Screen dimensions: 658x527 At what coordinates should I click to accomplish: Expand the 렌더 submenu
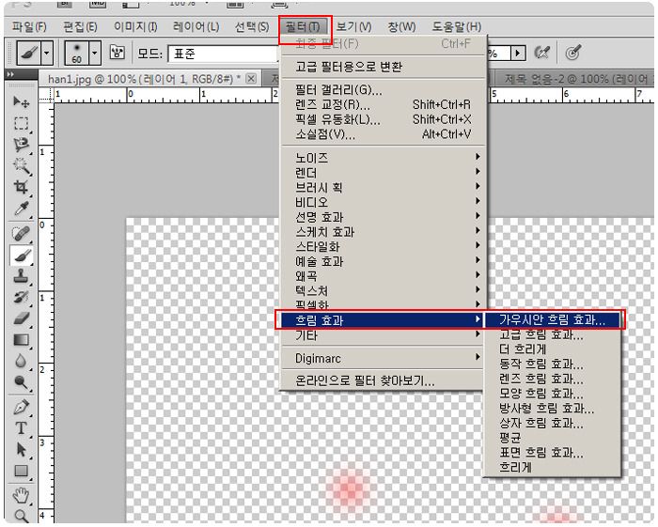[x=383, y=172]
